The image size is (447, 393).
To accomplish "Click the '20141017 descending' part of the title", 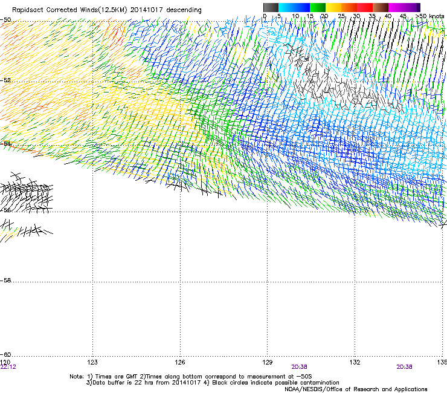I will (x=166, y=10).
